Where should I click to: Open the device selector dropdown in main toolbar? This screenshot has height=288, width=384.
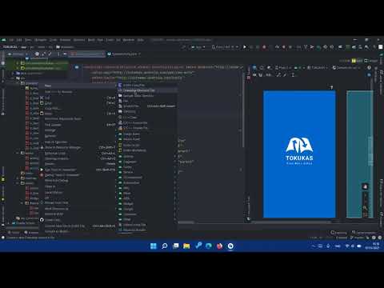[225, 47]
